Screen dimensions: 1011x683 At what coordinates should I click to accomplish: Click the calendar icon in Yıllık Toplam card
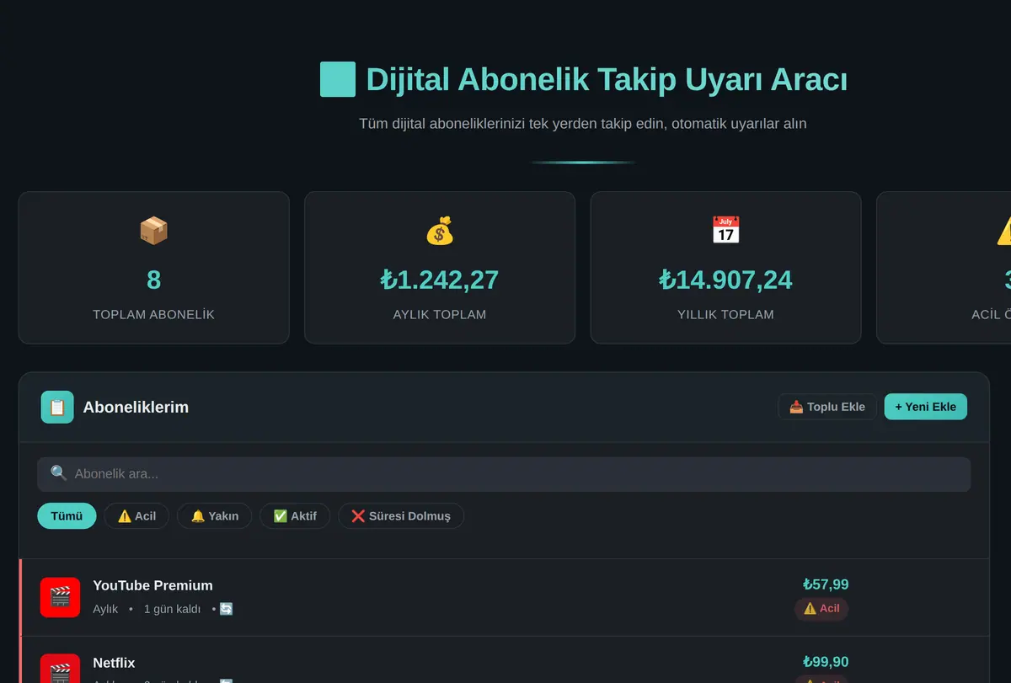[725, 231]
